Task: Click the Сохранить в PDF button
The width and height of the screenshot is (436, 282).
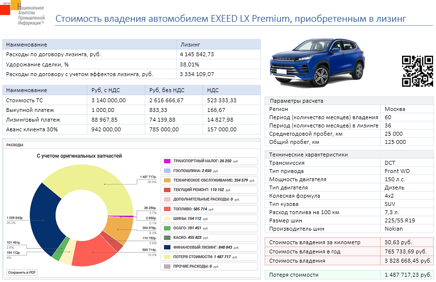Action: point(22,273)
